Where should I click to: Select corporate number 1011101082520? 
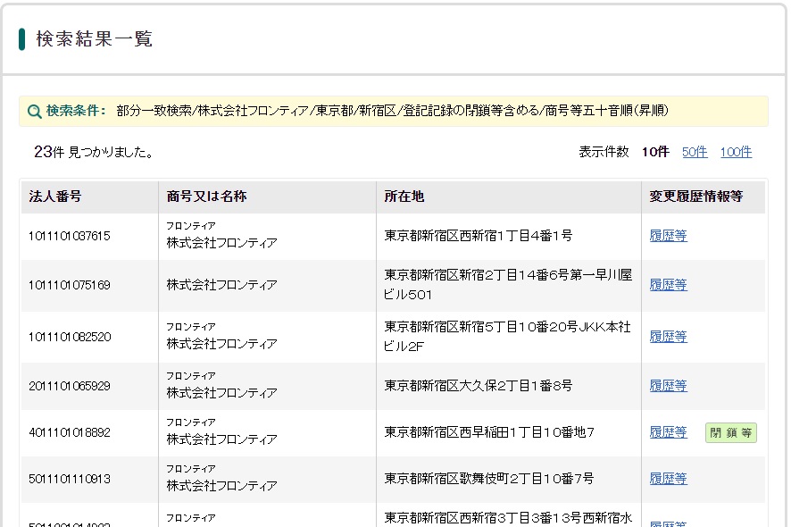(70, 337)
